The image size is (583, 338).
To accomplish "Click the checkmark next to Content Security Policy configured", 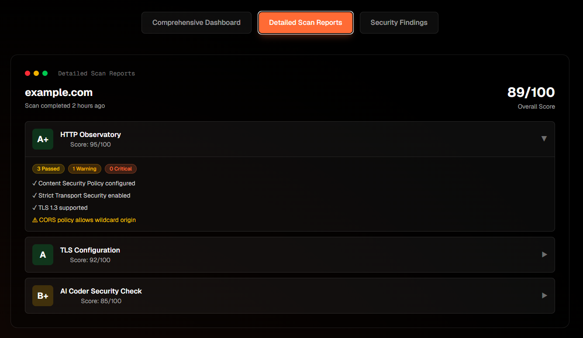I will [x=34, y=183].
